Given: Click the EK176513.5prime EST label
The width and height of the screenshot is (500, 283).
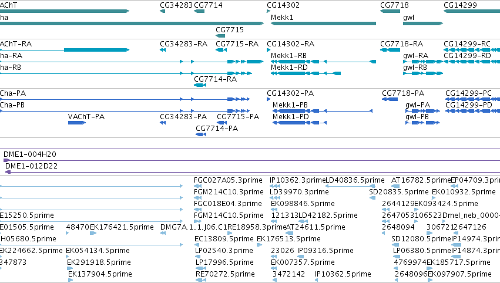Looking at the screenshot, I should [x=288, y=239].
